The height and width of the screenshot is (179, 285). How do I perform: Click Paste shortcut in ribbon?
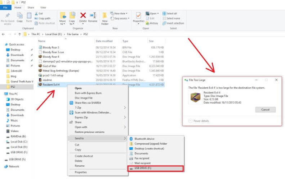point(45,23)
